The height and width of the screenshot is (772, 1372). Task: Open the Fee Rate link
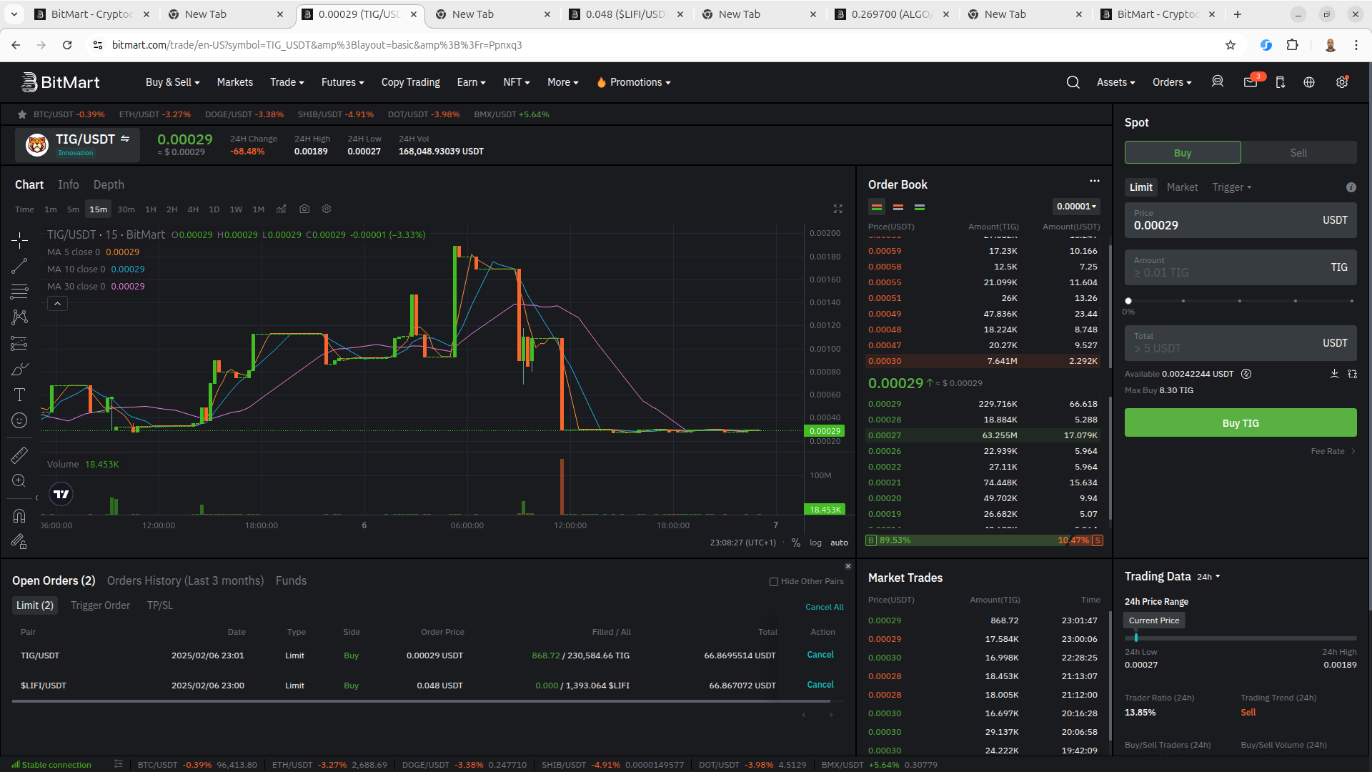click(1333, 451)
